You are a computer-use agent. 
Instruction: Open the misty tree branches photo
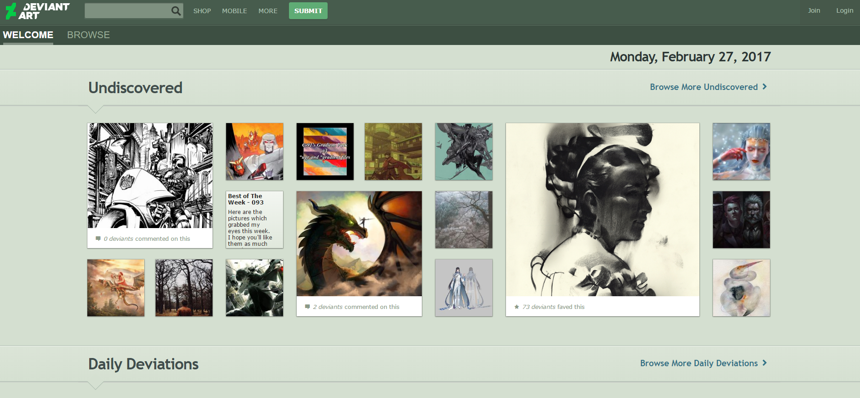pos(464,219)
